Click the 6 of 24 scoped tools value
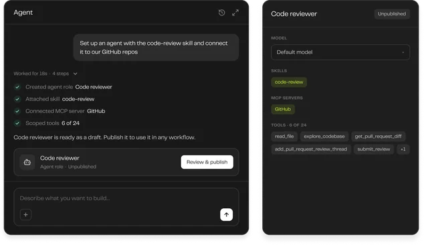 (x=70, y=123)
